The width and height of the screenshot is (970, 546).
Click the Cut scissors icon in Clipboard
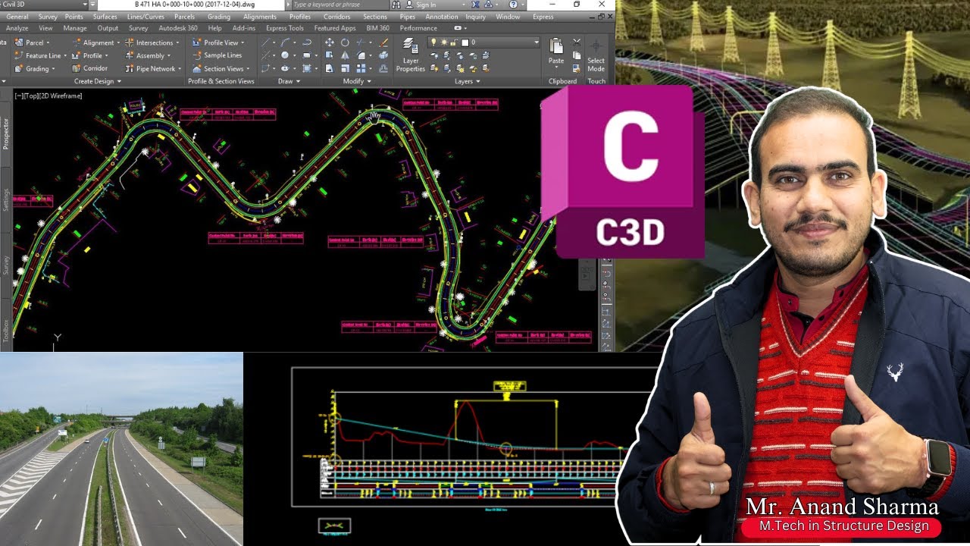pos(577,43)
